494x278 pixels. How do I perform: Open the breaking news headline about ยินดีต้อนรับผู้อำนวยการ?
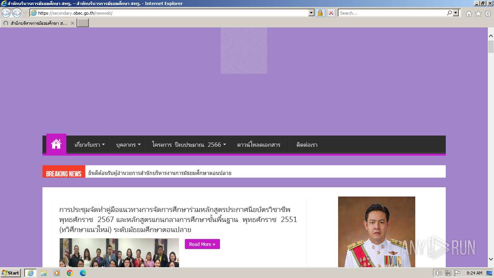160,173
